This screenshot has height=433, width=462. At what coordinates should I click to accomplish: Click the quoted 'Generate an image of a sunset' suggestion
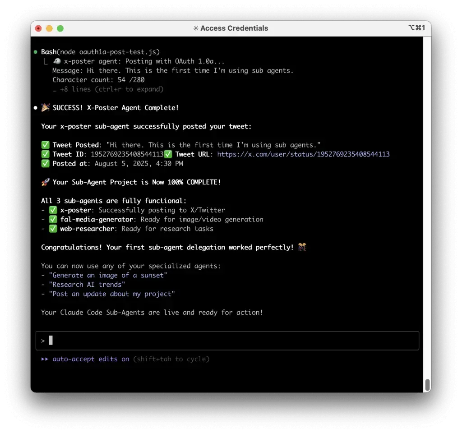click(x=108, y=276)
